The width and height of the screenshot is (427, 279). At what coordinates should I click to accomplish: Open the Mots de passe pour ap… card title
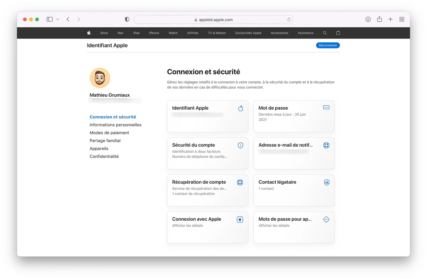pyautogui.click(x=285, y=219)
